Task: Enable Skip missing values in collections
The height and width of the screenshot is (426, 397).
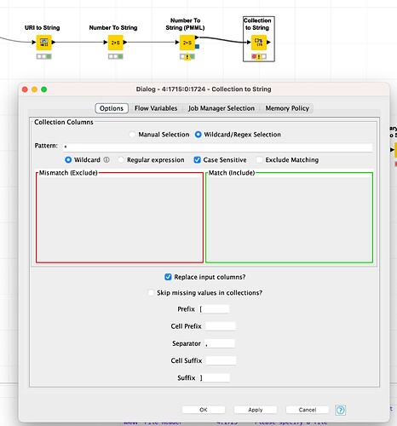Action: point(151,292)
